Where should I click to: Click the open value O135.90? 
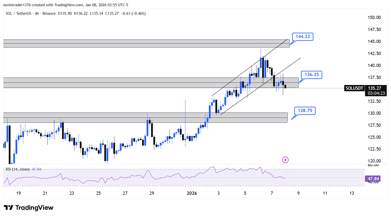(65, 13)
